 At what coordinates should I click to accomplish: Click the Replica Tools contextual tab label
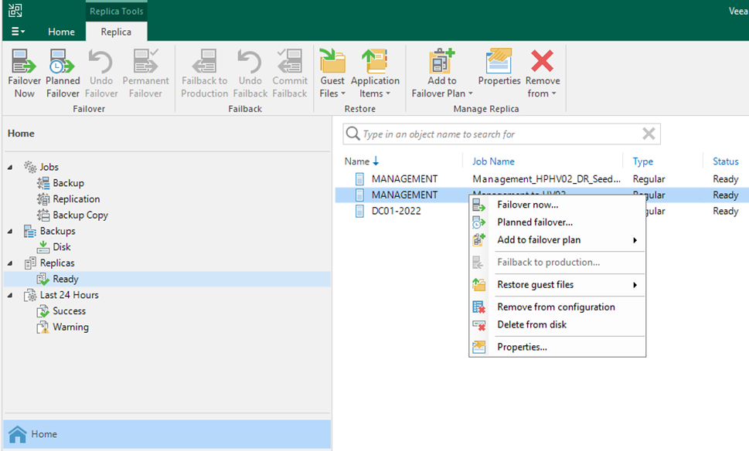[116, 12]
